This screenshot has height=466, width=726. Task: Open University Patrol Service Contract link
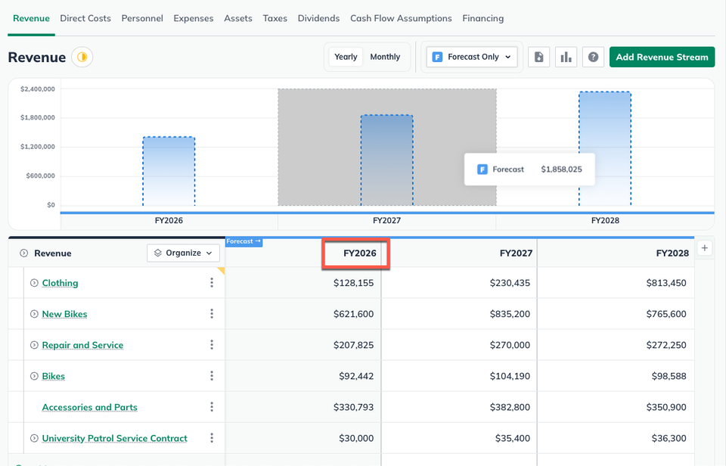(x=115, y=438)
